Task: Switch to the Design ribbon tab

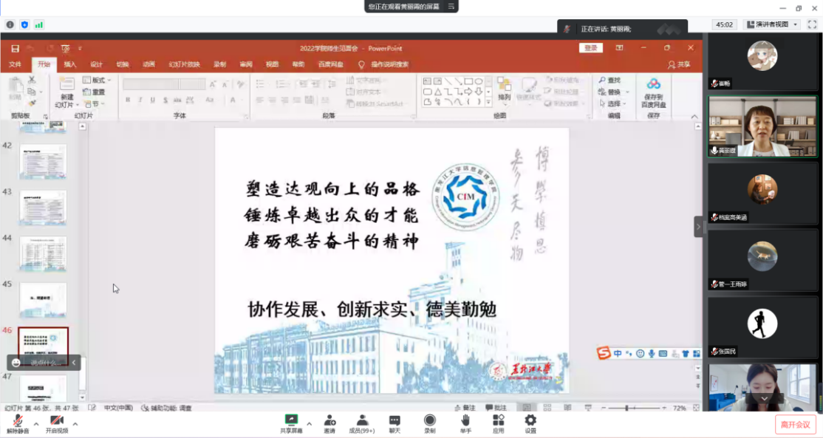Action: point(96,64)
